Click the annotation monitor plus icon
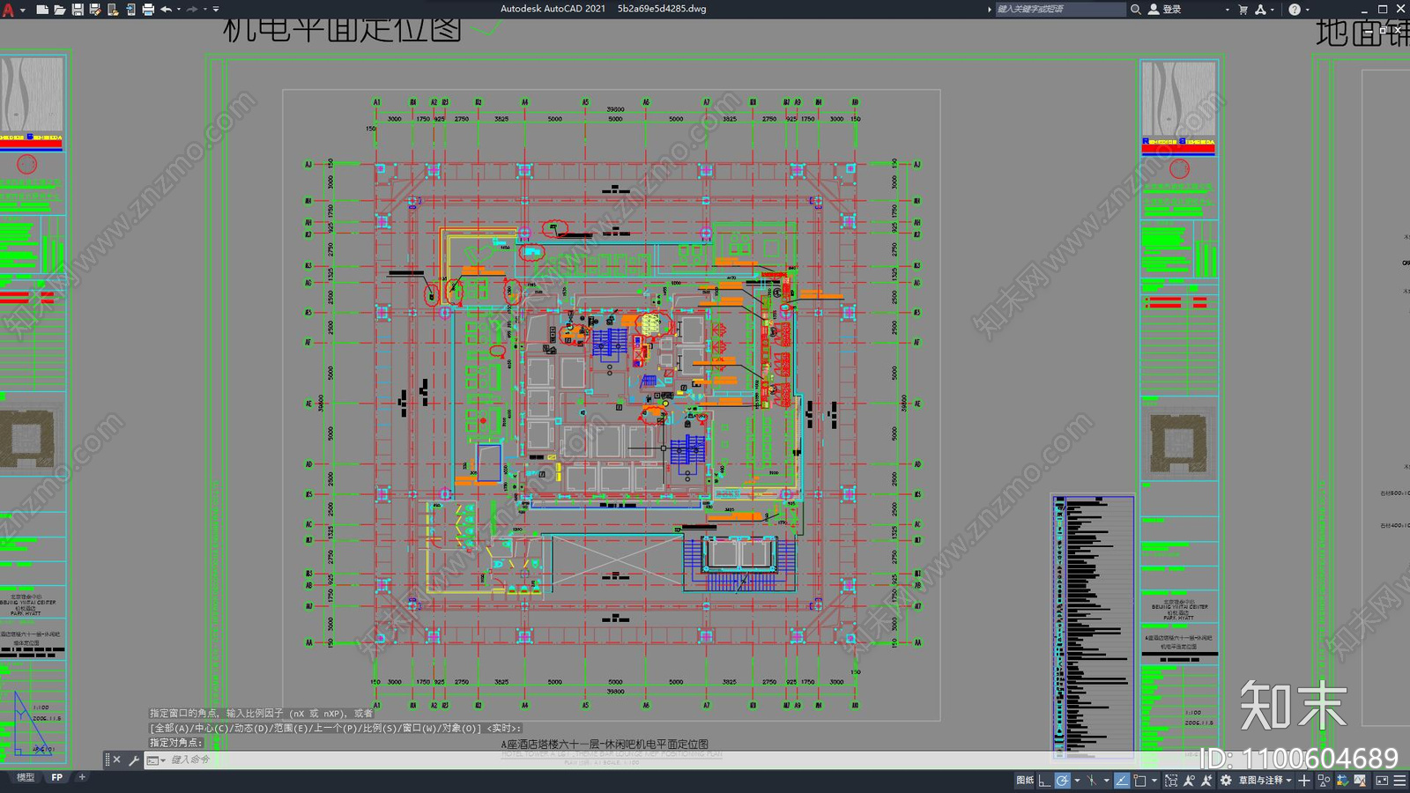Screen dimensions: 1410x793 pos(1304,780)
